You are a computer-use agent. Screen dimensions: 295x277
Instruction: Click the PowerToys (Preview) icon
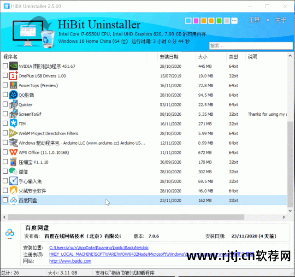(x=13, y=85)
